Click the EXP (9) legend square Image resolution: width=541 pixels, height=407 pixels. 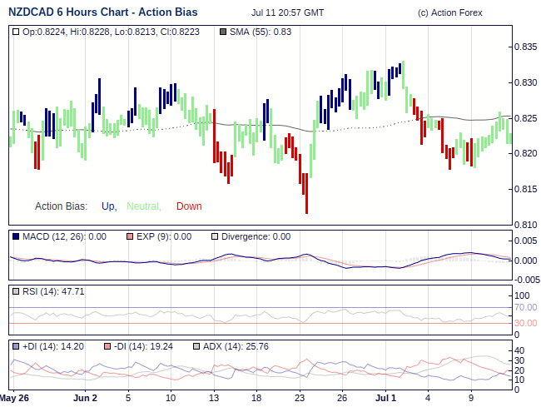click(x=129, y=237)
